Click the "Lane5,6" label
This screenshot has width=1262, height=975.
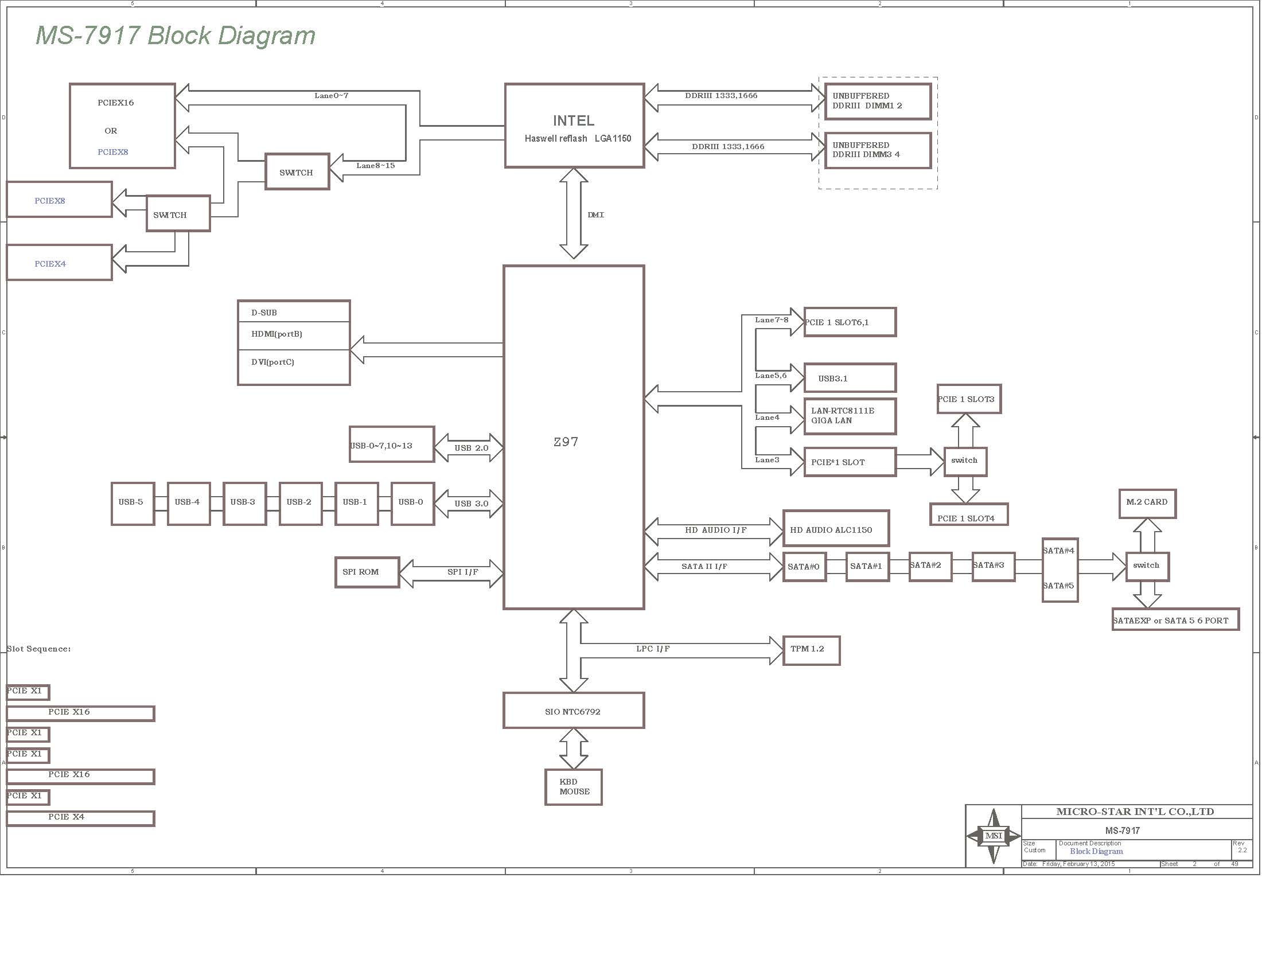click(x=771, y=376)
